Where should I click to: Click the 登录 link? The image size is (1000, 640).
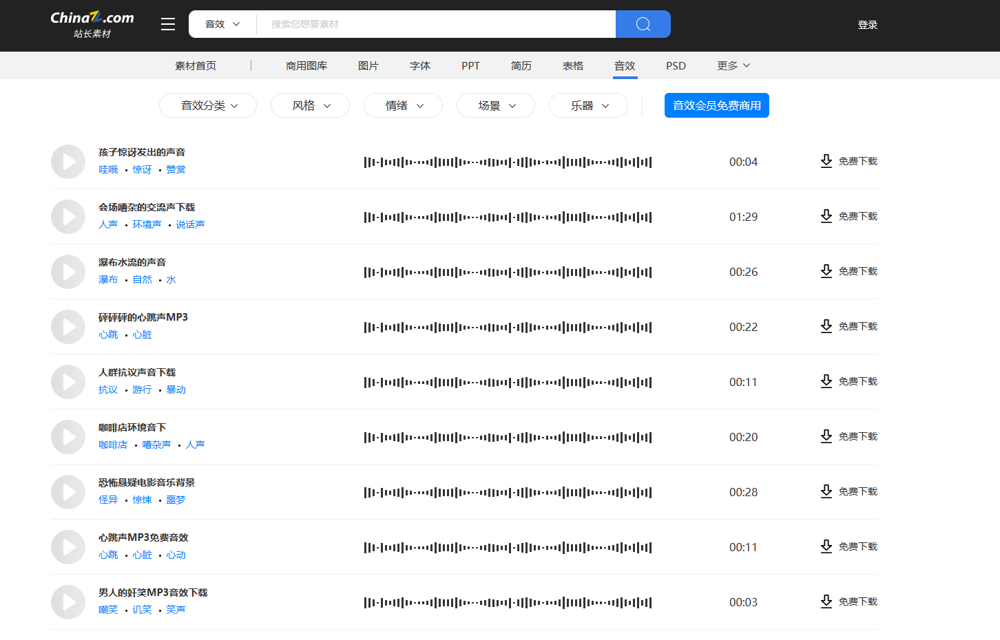point(868,23)
